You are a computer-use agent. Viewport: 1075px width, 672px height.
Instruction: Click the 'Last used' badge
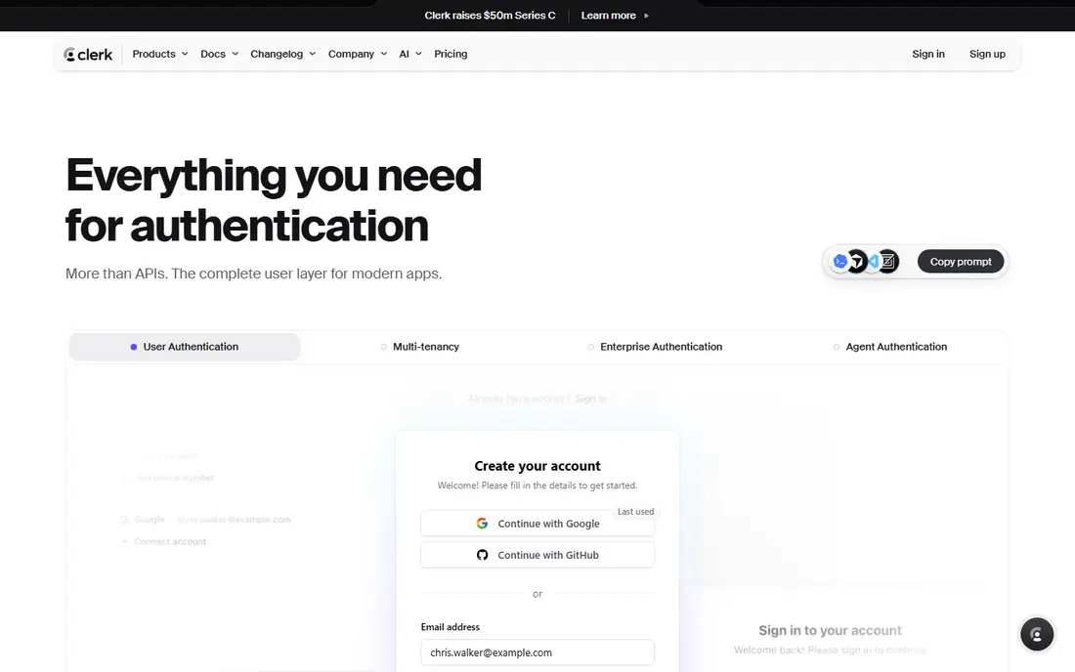coord(635,512)
